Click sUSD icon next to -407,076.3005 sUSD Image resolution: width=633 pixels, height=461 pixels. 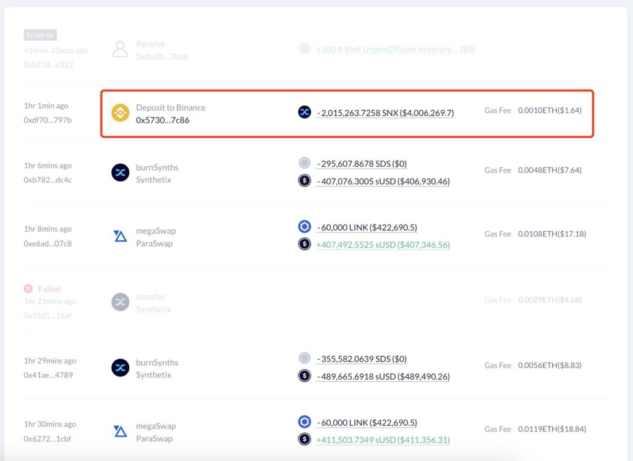(x=304, y=181)
